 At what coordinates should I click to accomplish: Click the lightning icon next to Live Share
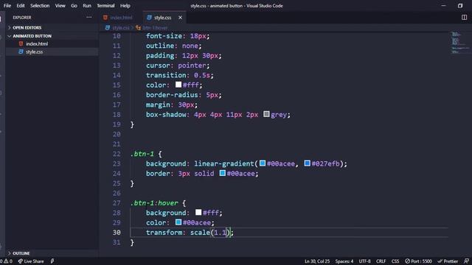[52, 261]
